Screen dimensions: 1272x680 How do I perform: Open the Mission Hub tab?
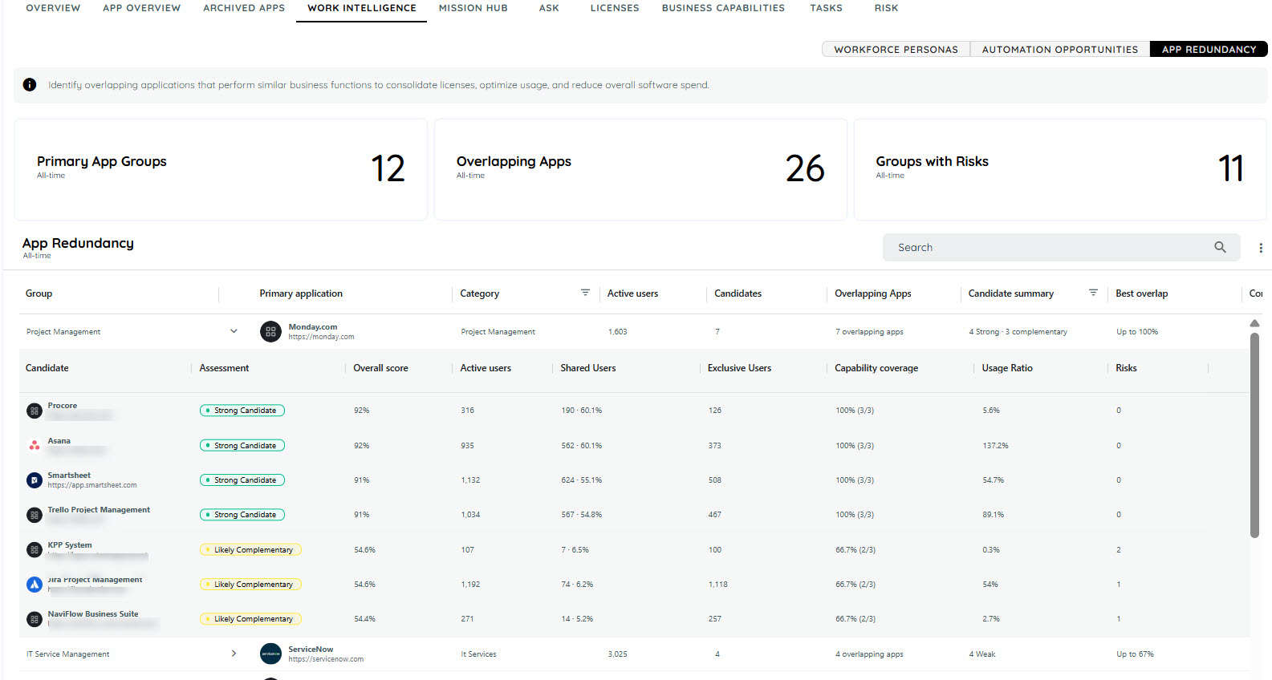[x=473, y=8]
